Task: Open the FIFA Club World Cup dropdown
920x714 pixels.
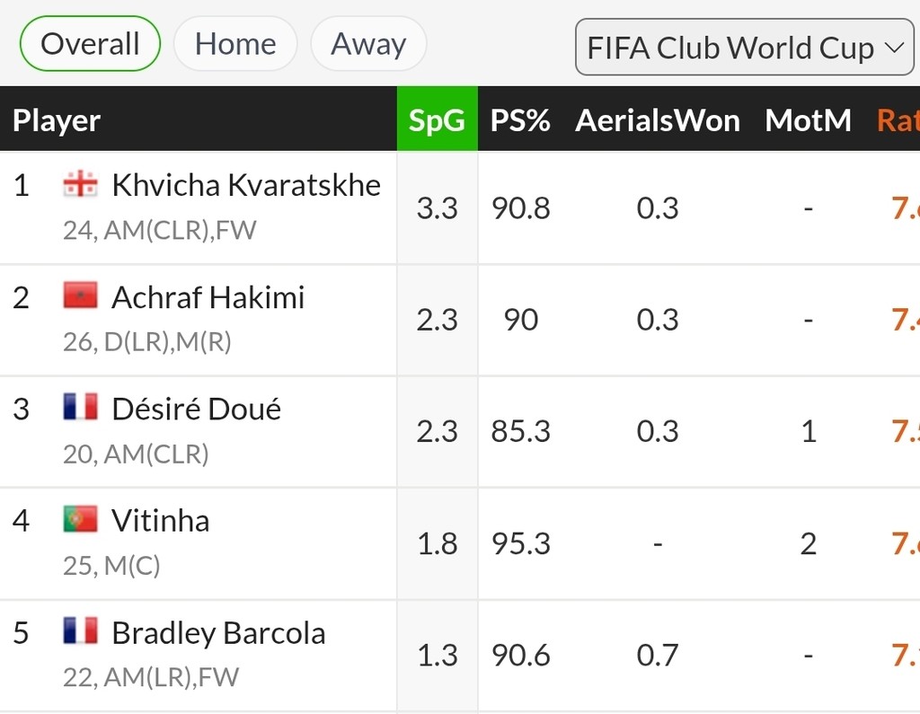Action: pos(745,47)
